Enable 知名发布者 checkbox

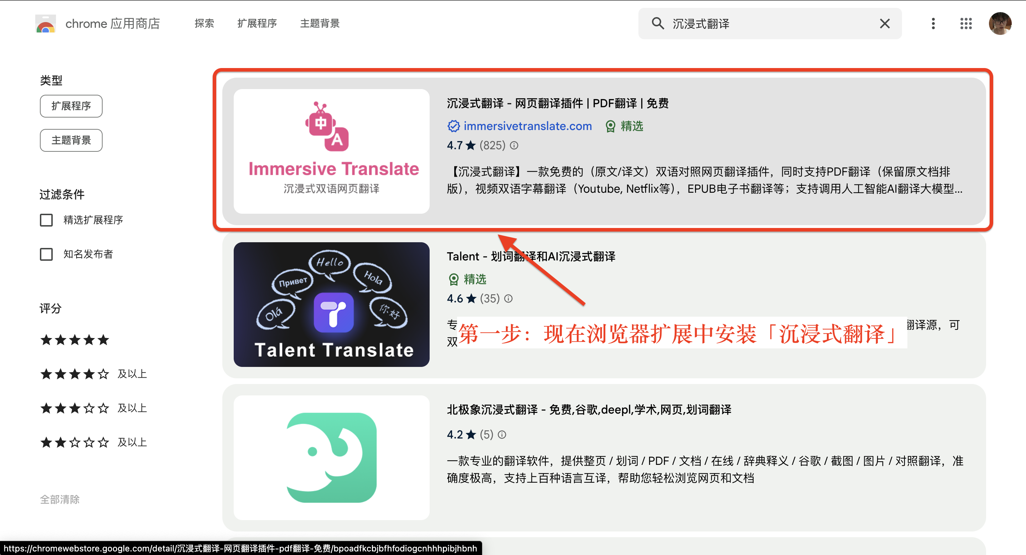click(x=46, y=254)
